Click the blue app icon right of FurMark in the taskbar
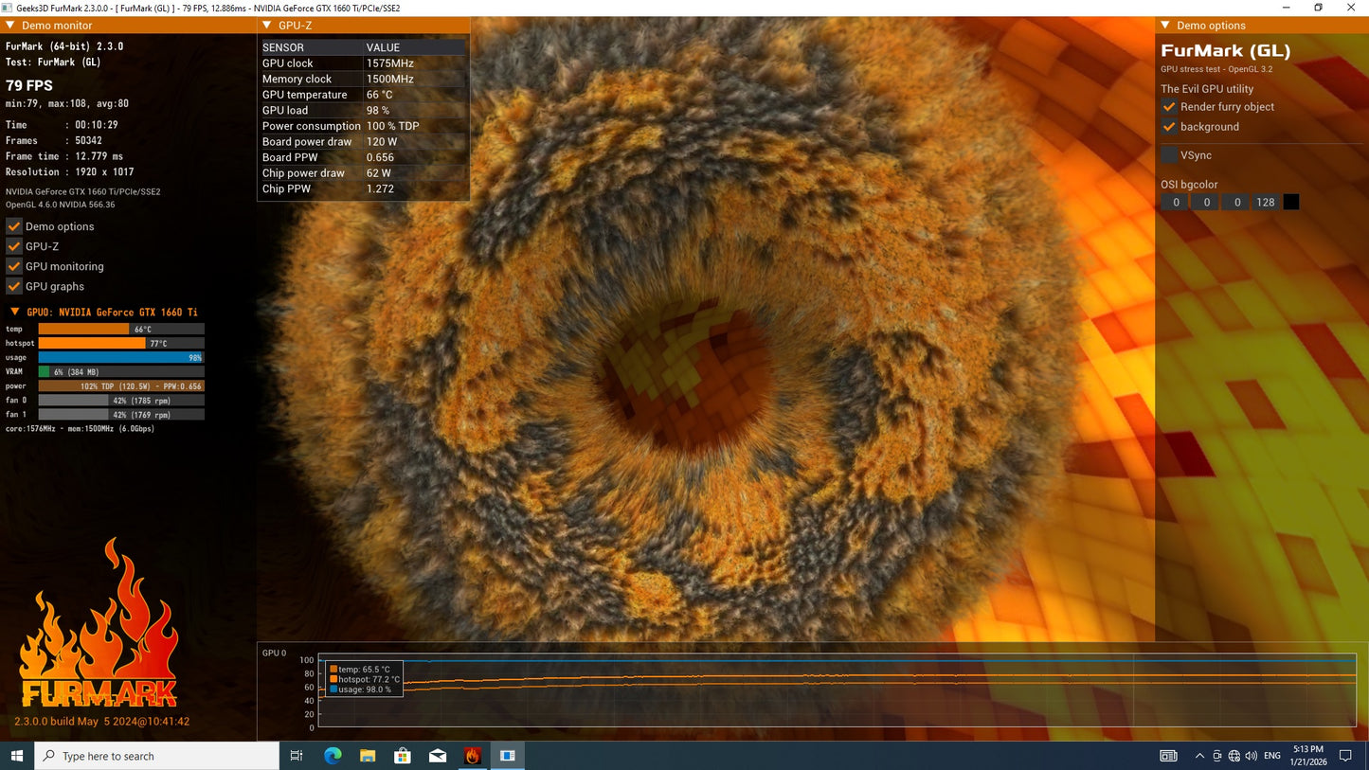 [508, 756]
